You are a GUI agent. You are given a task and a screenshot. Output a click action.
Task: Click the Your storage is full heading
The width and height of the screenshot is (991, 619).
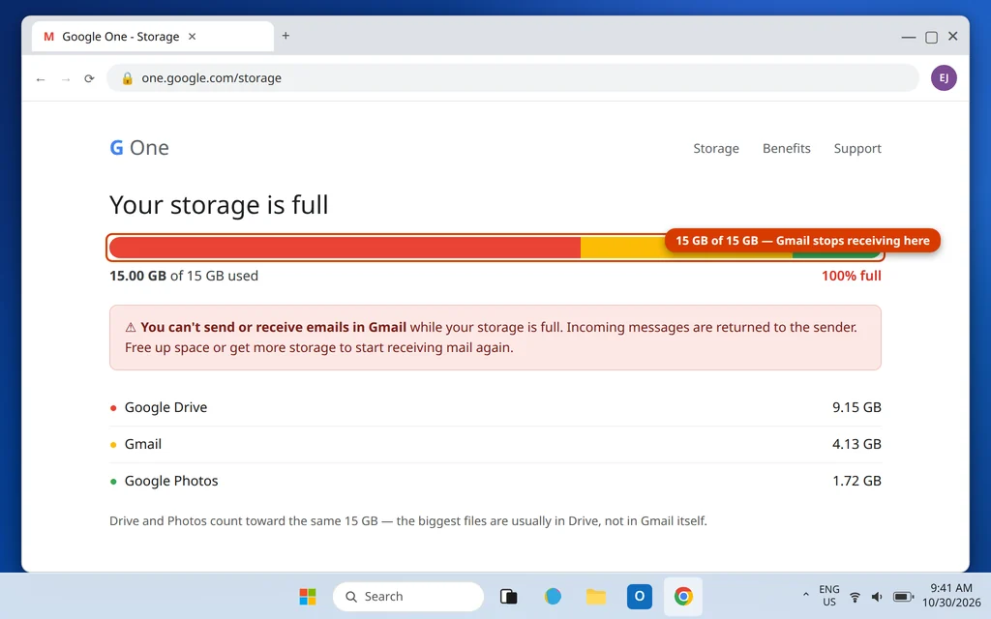pos(219,205)
